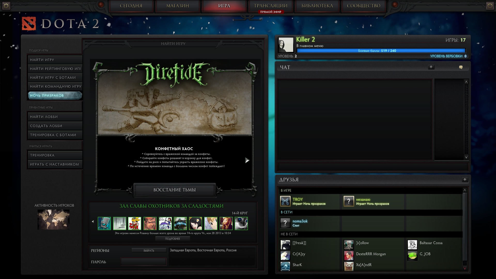
Task: Open Тренировка under learn to play
Action: pos(55,155)
